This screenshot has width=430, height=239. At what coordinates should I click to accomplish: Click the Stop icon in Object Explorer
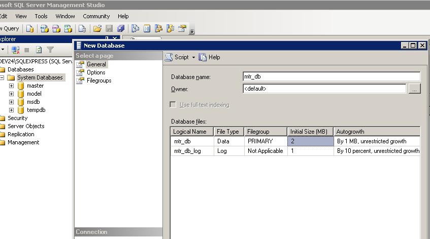click(x=26, y=50)
